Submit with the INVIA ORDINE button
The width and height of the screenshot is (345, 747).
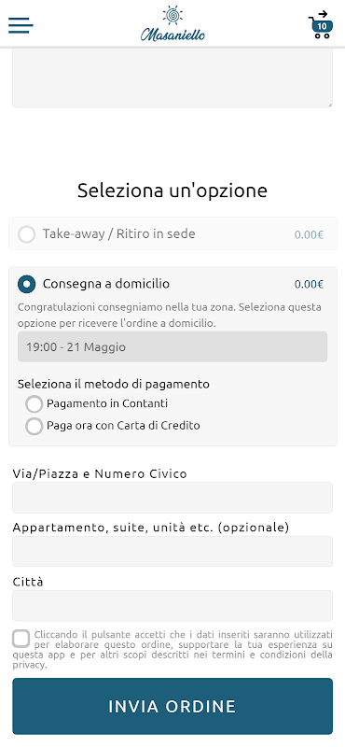[x=172, y=706]
